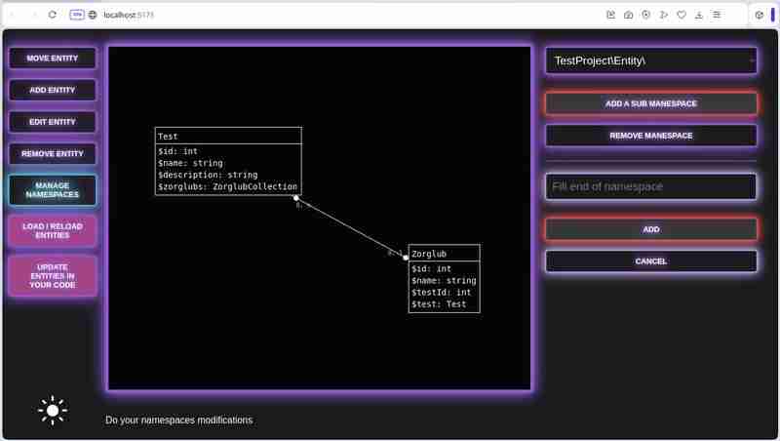Reload the page with the browser refresh icon
Viewport: 780px width, 441px height.
[53, 15]
